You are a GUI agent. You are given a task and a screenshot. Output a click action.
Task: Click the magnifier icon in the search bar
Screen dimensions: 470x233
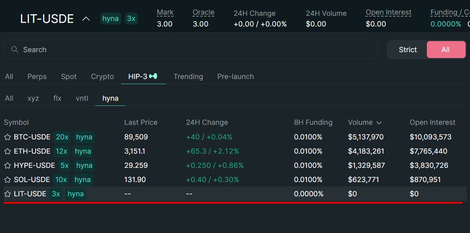click(15, 49)
